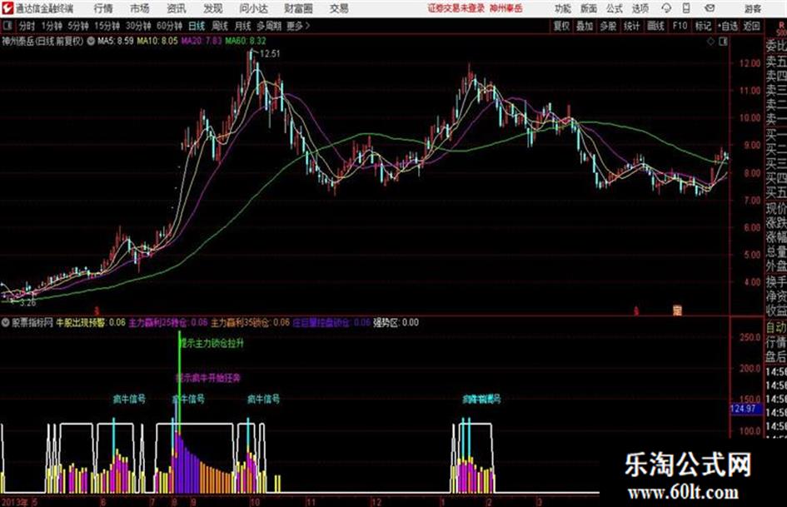Click the 提示主力锁仓拉升 green signal text
Viewport: 787px width, 507px height.
click(x=212, y=343)
